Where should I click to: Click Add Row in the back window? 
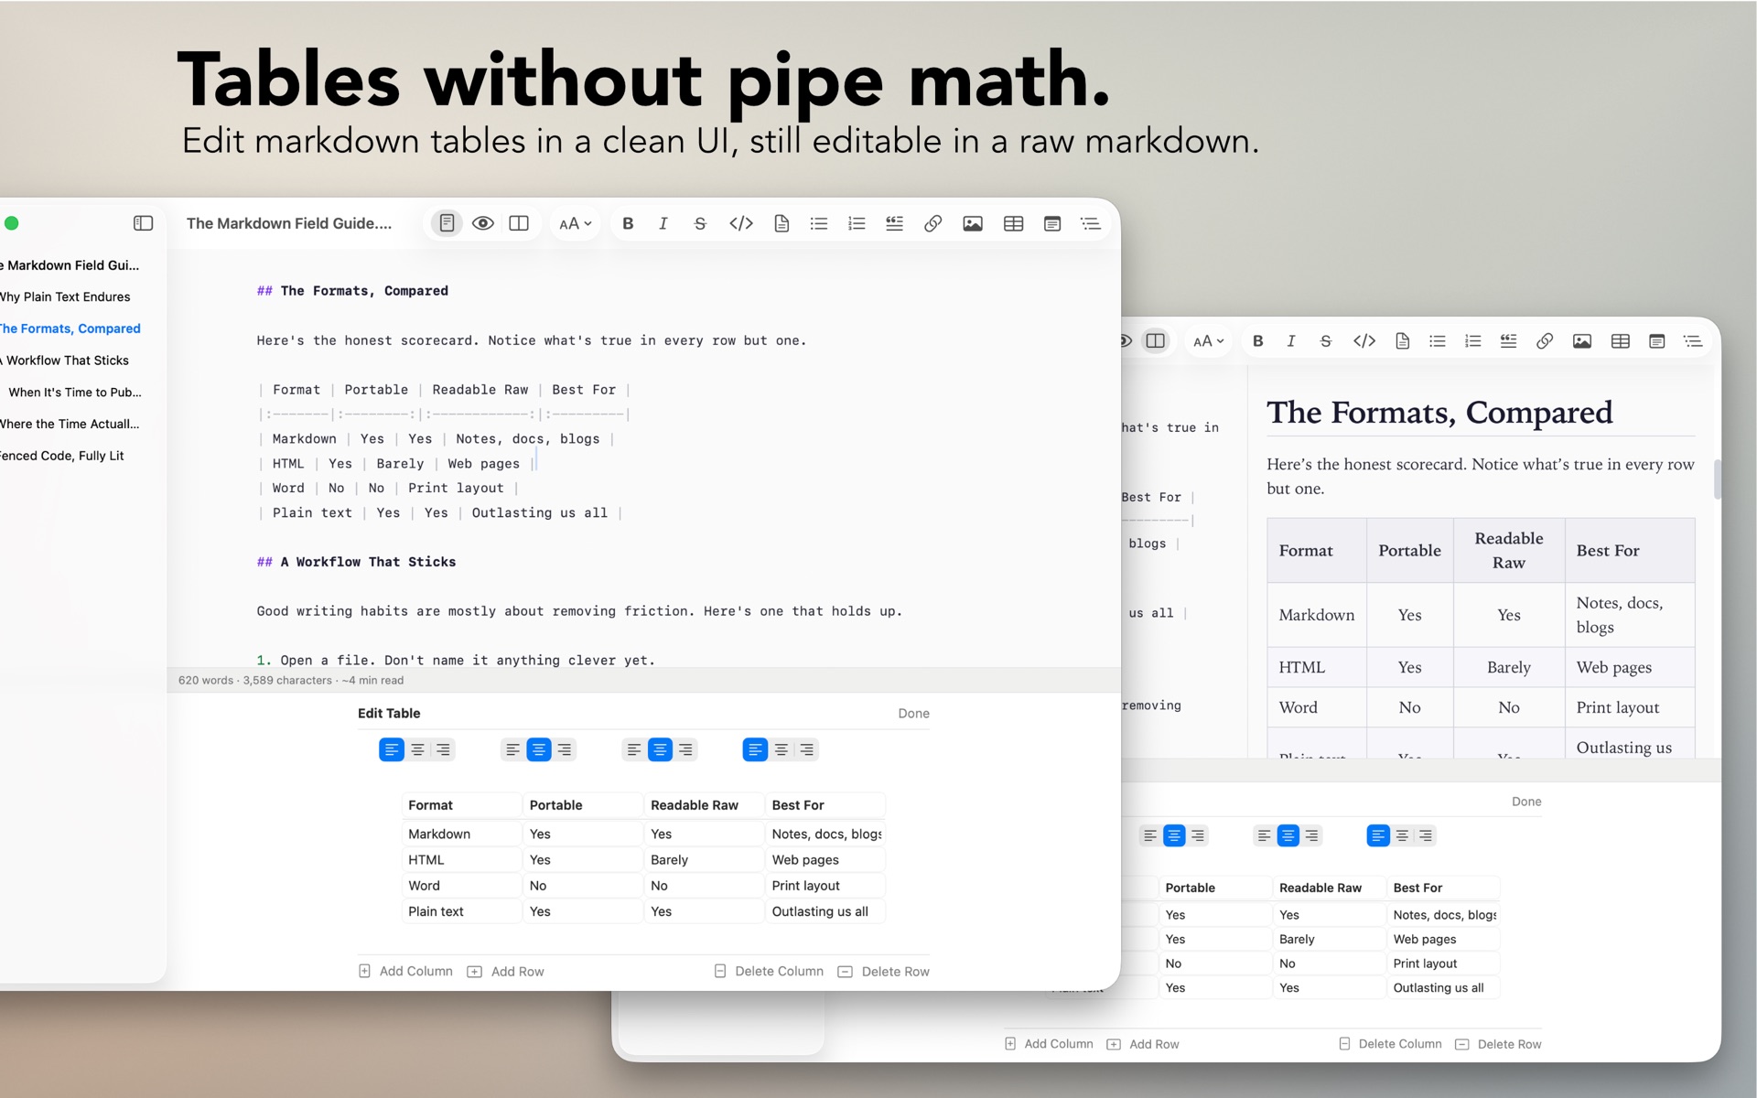pos(1143,1044)
